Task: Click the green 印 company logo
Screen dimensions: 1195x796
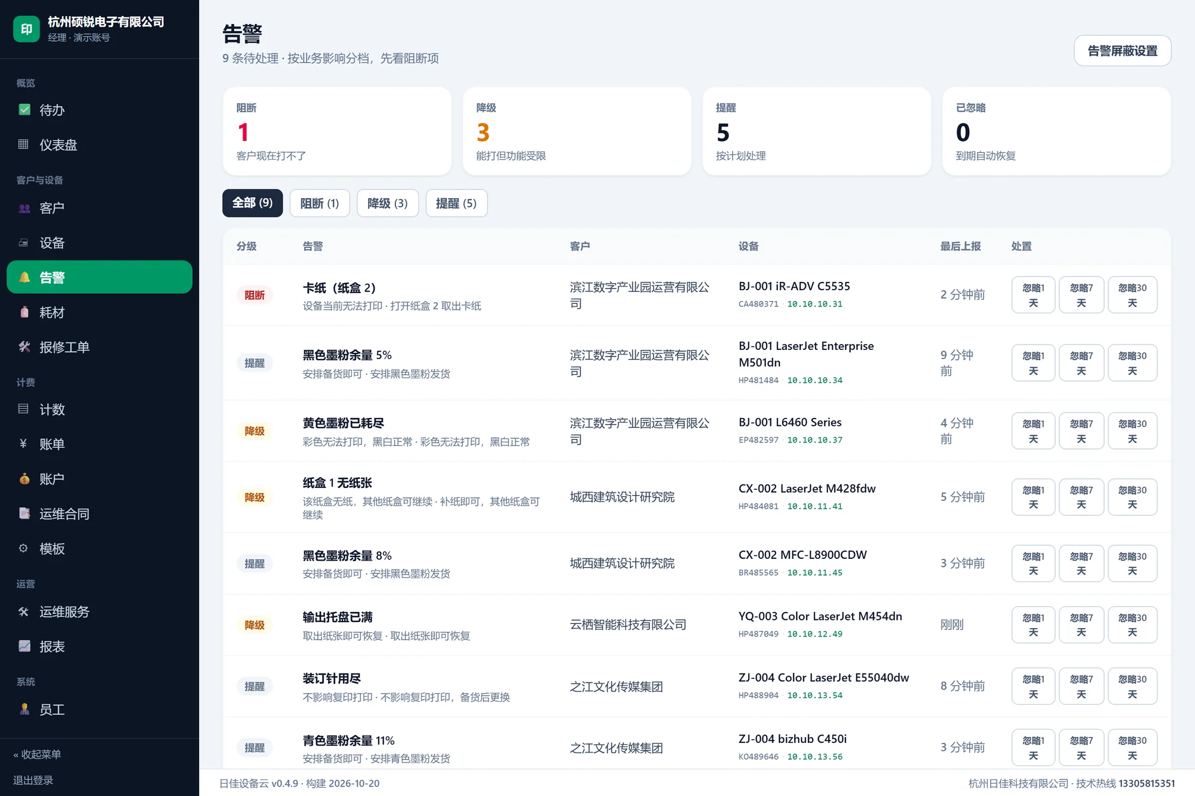Action: (x=26, y=29)
